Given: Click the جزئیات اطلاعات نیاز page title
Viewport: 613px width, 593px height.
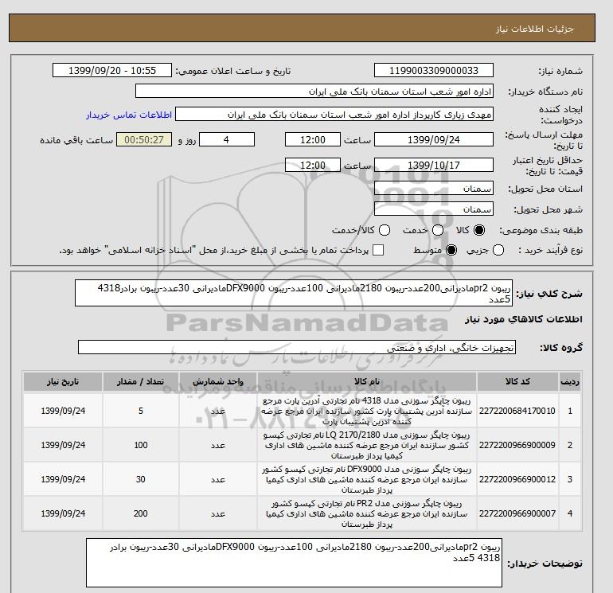Looking at the screenshot, I should pos(534,29).
